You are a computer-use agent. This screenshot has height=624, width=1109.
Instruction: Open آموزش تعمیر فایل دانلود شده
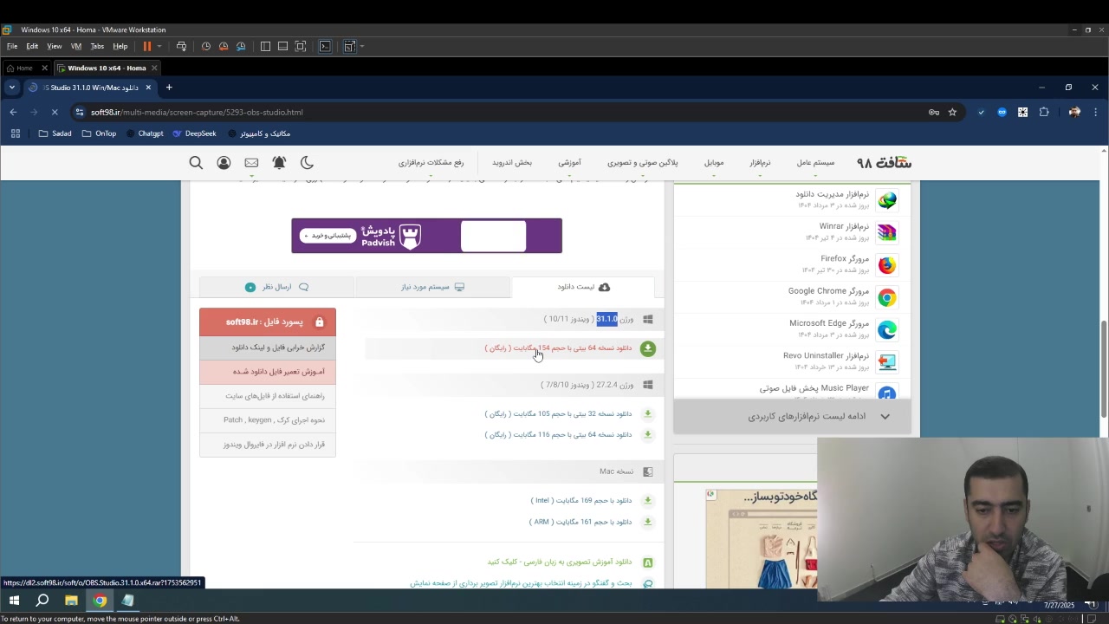[x=268, y=372]
